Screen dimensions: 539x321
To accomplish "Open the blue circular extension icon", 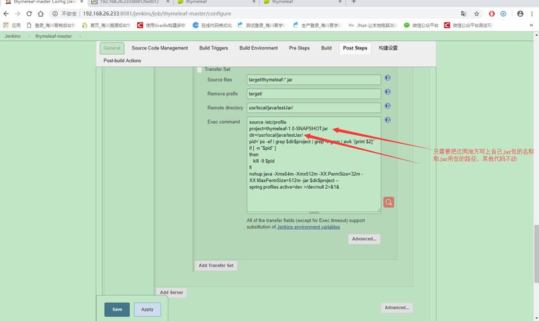I will 503,13.
